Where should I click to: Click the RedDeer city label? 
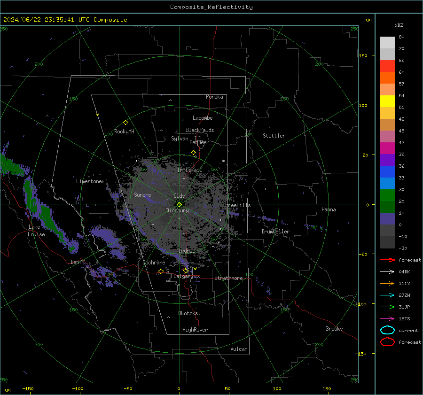click(x=199, y=142)
